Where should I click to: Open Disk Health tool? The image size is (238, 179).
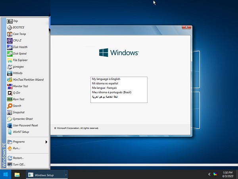point(19,47)
